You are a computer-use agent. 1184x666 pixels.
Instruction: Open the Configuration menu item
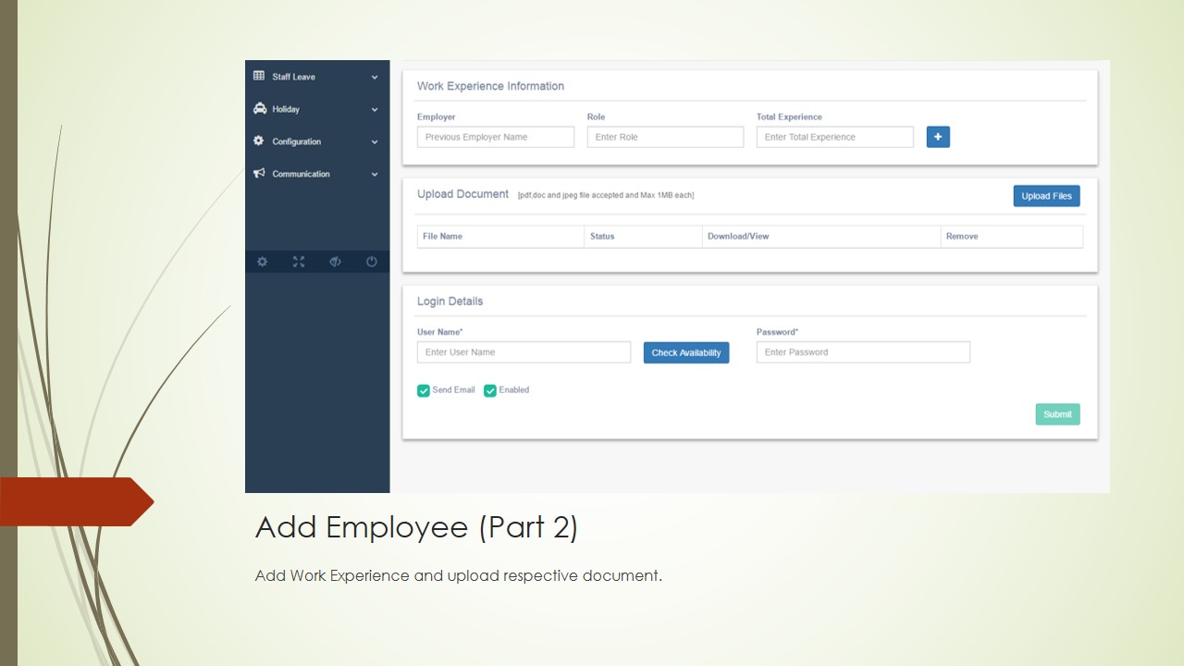[x=297, y=142]
